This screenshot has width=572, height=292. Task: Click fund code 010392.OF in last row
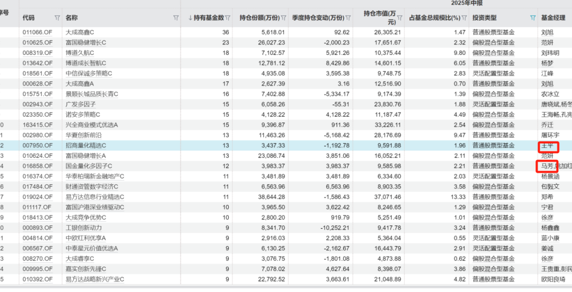tap(38, 279)
